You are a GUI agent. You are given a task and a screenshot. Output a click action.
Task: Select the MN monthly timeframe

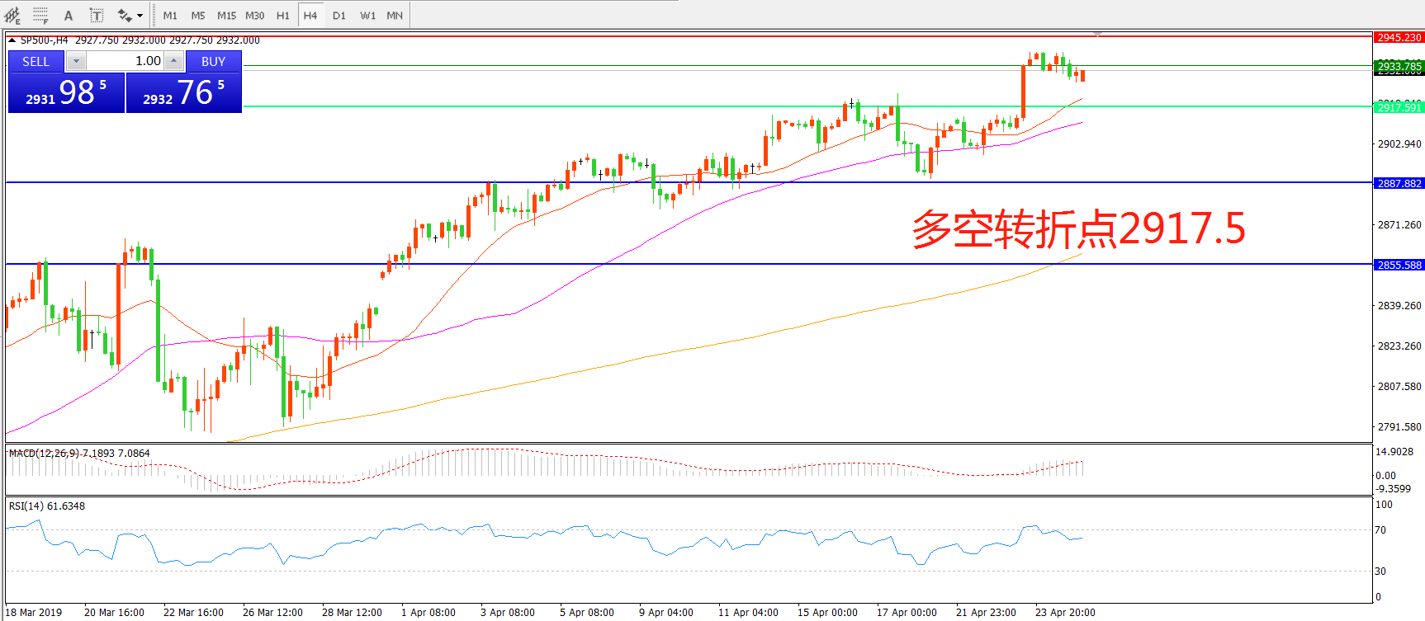[x=395, y=15]
